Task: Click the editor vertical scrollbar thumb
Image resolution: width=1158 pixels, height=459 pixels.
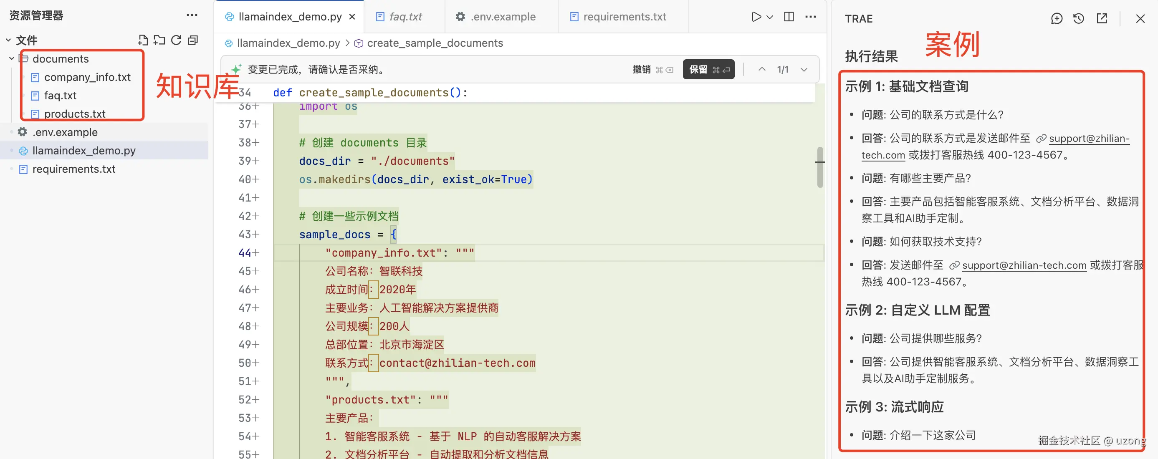Action: (820, 167)
